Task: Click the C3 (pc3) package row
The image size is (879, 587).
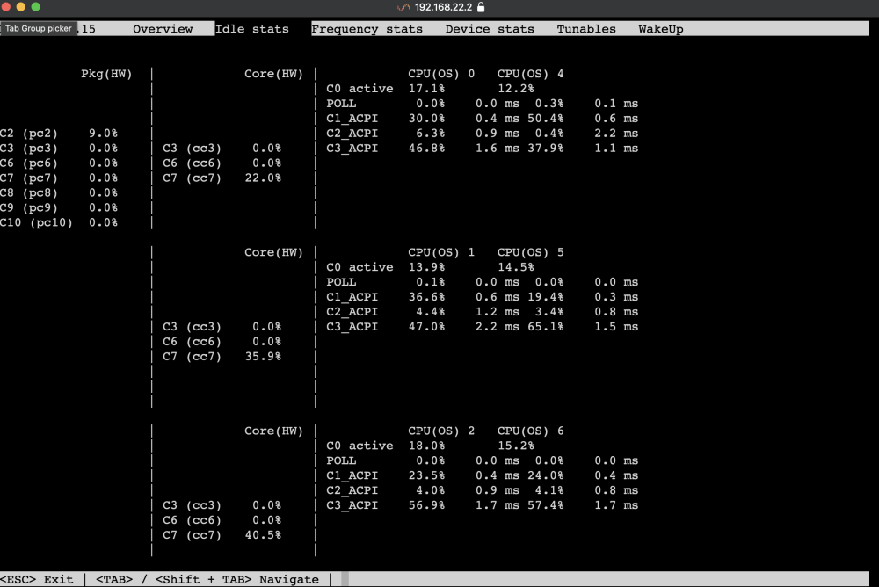Action: (x=59, y=148)
